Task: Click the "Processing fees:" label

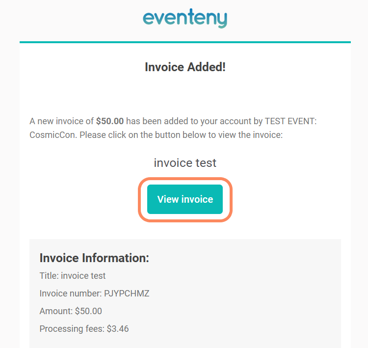Action: tap(72, 329)
